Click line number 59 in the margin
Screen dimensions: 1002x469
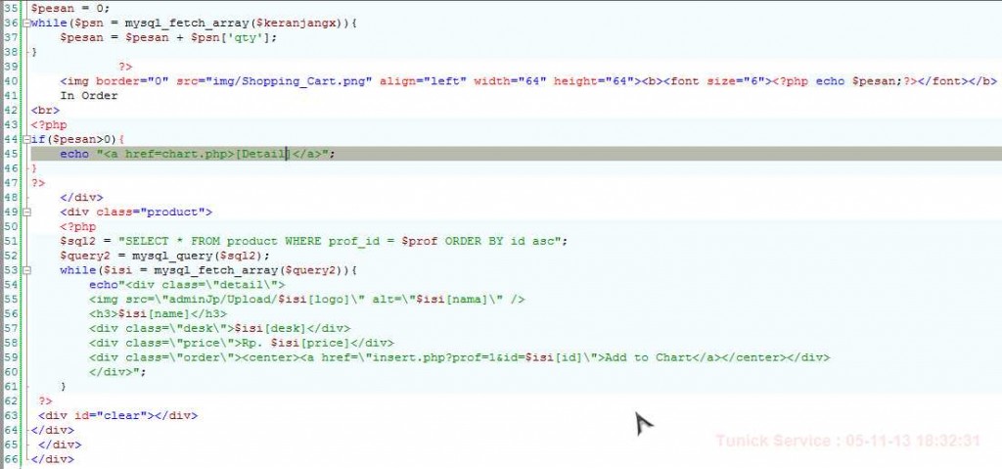coord(11,357)
